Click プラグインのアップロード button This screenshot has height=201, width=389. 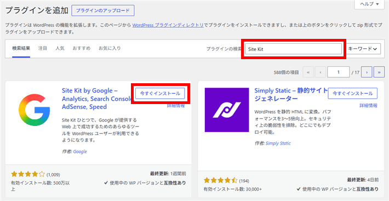click(102, 10)
